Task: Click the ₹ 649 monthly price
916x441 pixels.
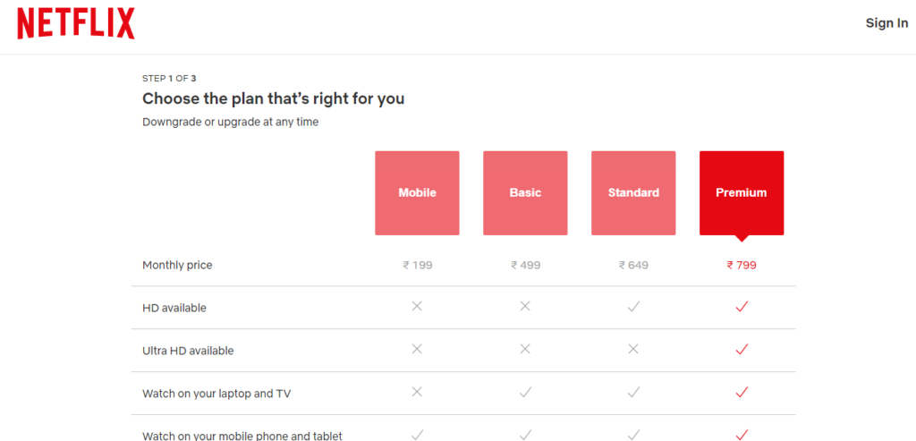Action: coord(634,265)
